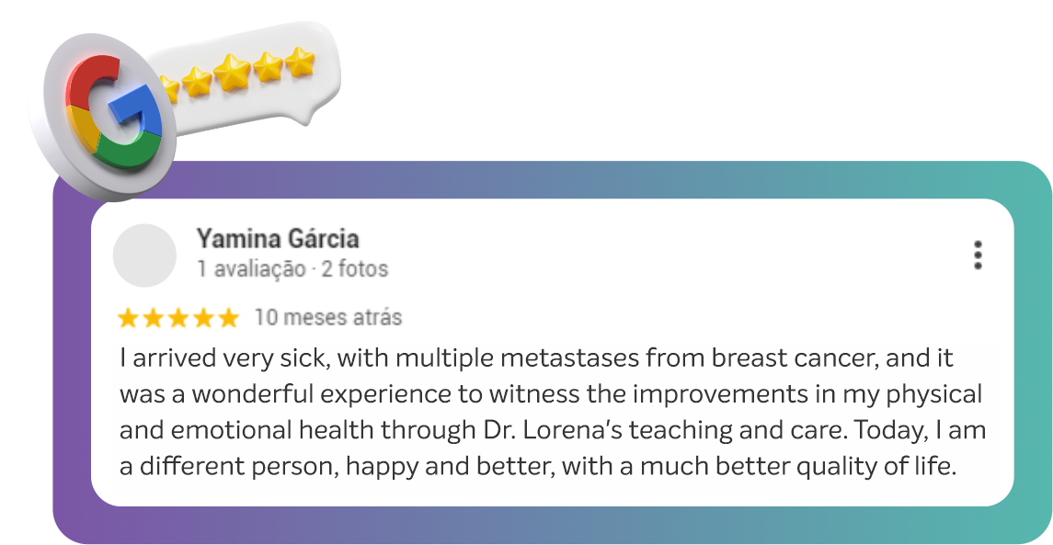This screenshot has height=545, width=1053.
Task: Click the '10 meses atrás' timestamp
Action: pos(327,317)
